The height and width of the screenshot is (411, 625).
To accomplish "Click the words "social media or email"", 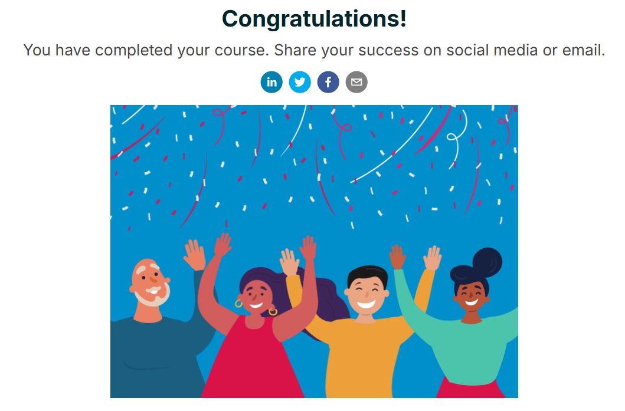I will tap(525, 50).
